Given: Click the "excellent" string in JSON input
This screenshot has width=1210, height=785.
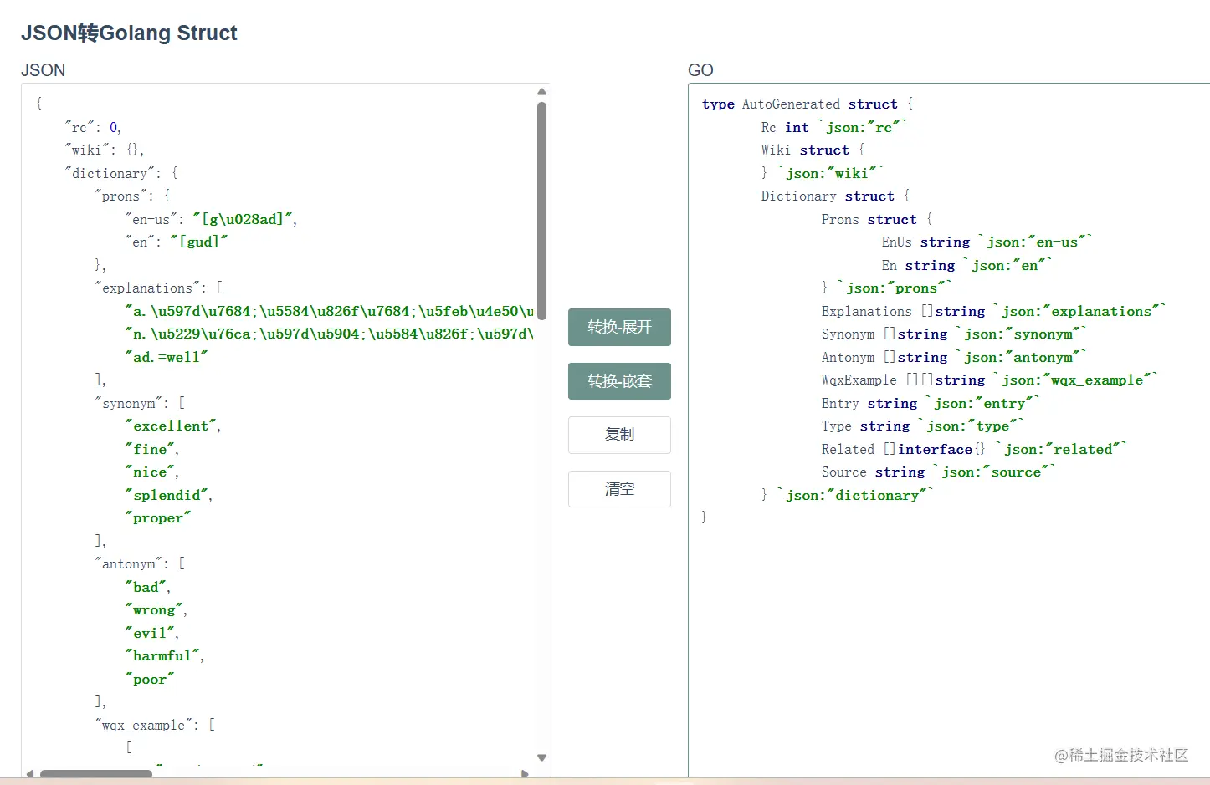Looking at the screenshot, I should click(x=171, y=426).
